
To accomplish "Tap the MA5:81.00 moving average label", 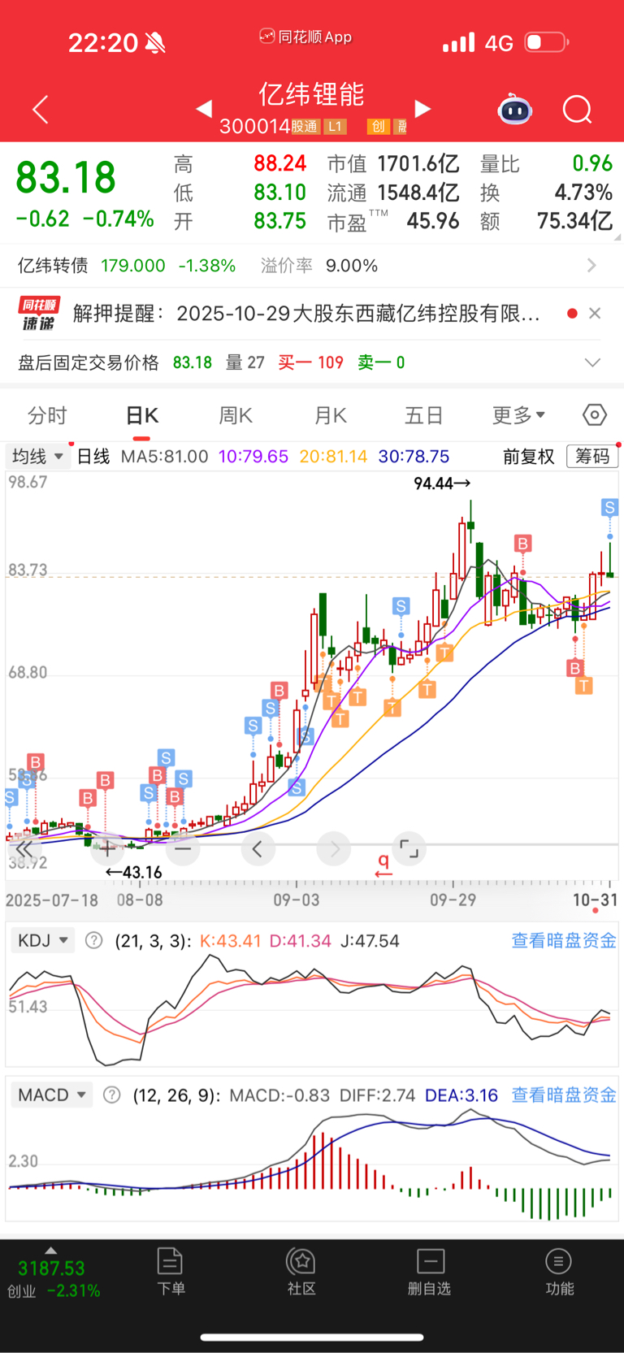I will (164, 456).
